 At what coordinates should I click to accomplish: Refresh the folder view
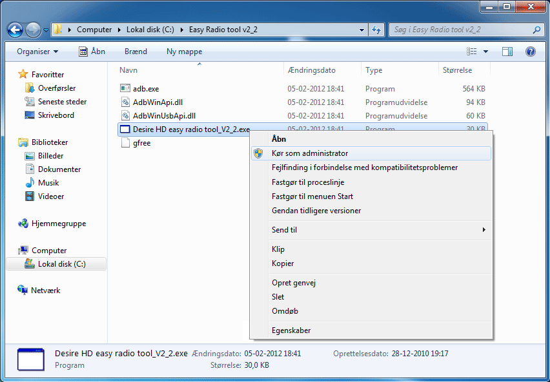pos(376,30)
